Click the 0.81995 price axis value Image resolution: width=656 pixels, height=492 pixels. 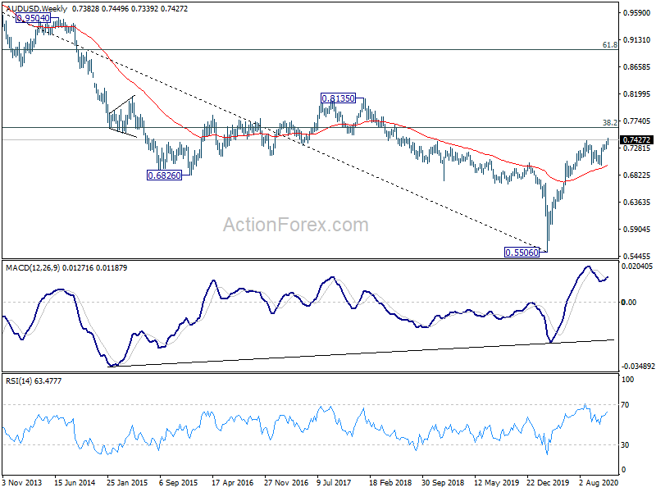click(637, 94)
